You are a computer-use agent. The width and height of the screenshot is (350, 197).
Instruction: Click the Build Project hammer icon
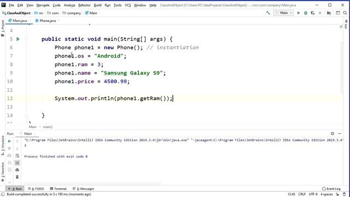268,13
